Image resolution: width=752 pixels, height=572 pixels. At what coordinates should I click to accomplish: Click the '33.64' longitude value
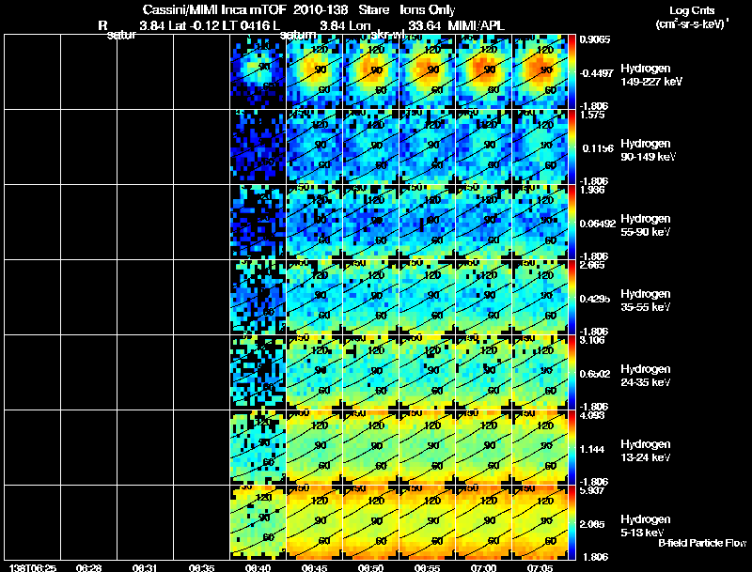(425, 25)
